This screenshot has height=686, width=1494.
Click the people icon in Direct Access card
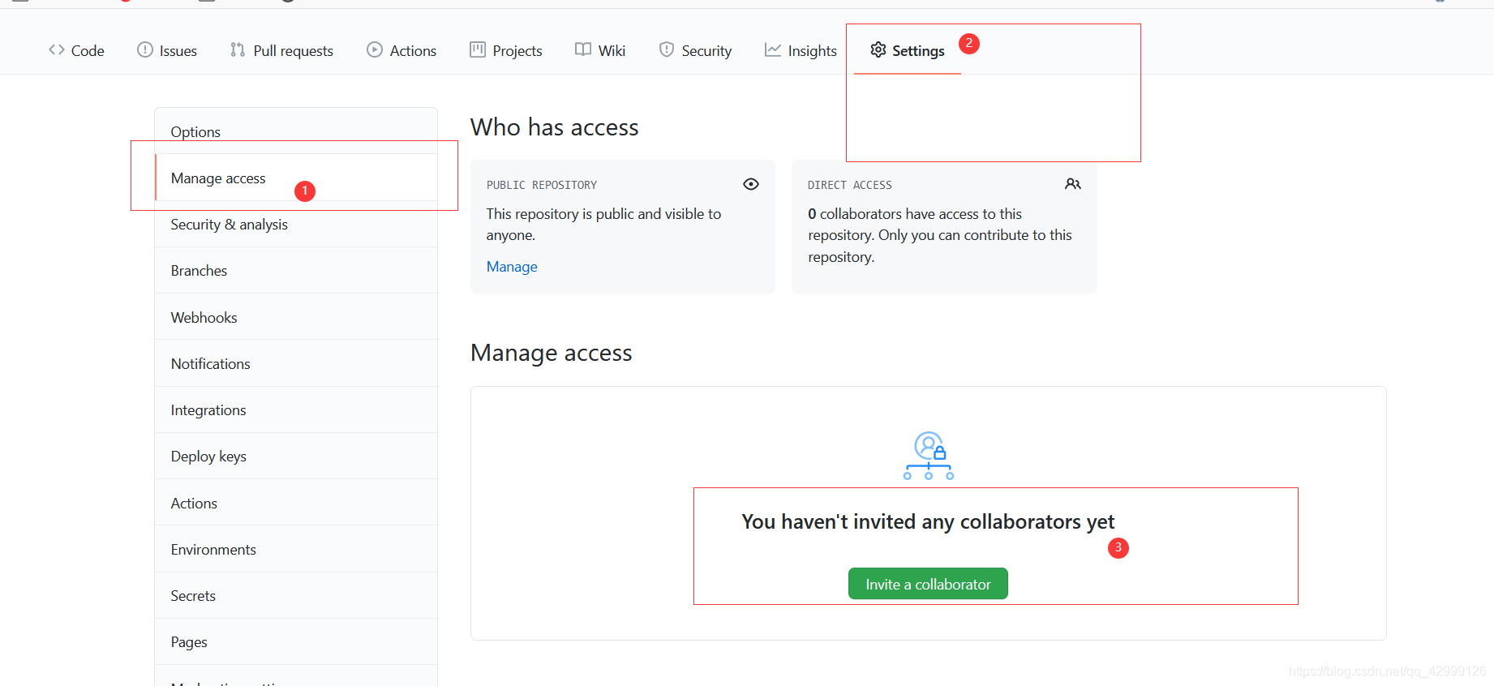point(1073,184)
